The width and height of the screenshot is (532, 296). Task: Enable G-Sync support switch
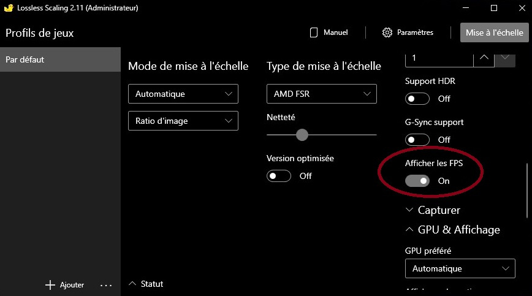[x=417, y=140]
